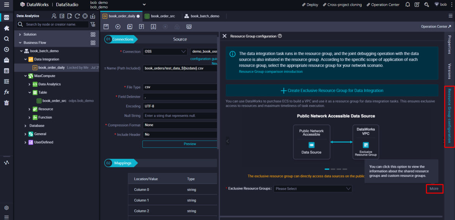The width and height of the screenshot is (455, 220).
Task: Click the first carousel indicator dot
Action: click(327, 169)
